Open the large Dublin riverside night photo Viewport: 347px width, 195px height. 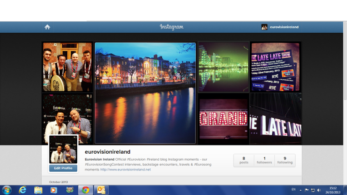click(x=145, y=93)
